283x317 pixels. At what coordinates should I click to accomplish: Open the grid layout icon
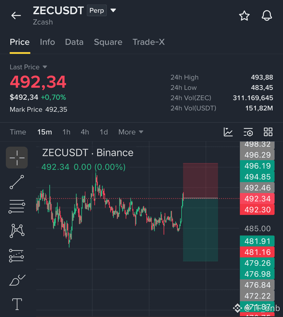tap(268, 132)
